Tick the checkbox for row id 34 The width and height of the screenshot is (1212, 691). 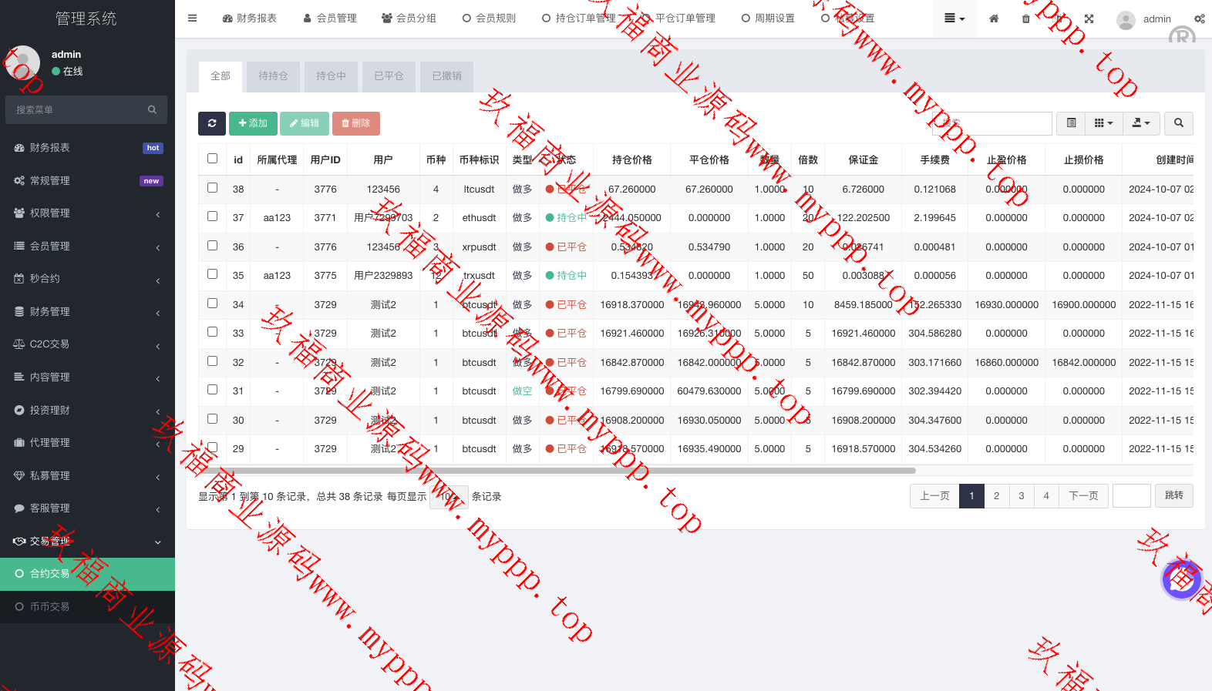click(213, 304)
